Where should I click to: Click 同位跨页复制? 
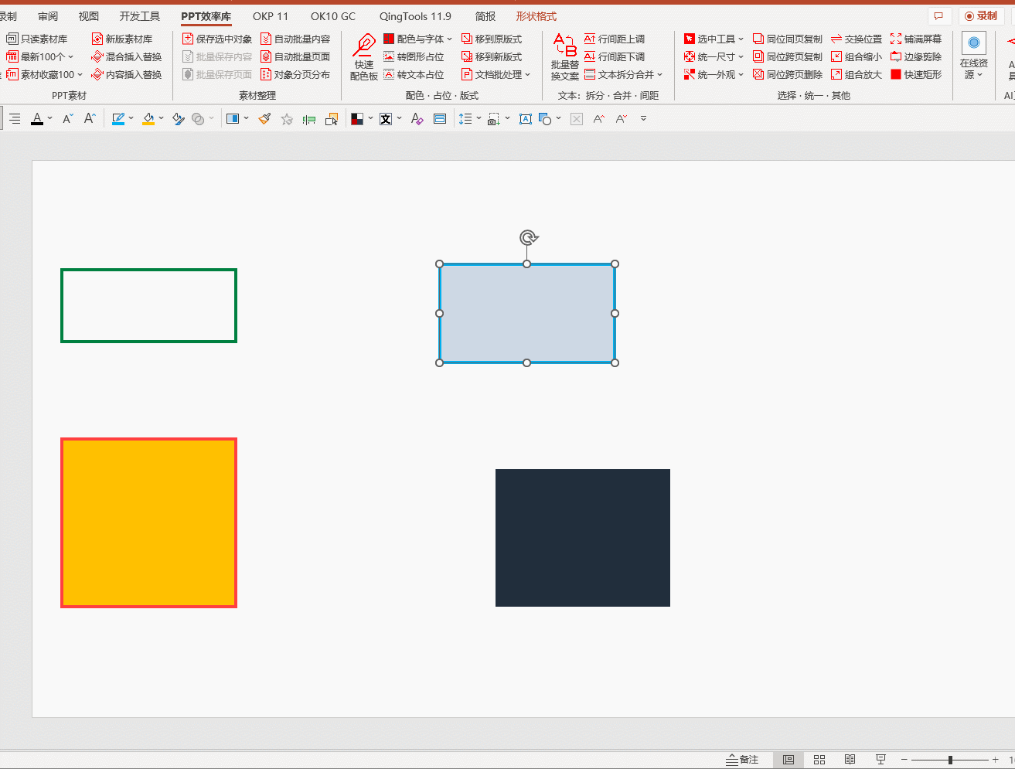tap(788, 56)
